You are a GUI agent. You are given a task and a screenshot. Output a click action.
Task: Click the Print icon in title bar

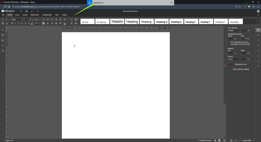click(26, 11)
